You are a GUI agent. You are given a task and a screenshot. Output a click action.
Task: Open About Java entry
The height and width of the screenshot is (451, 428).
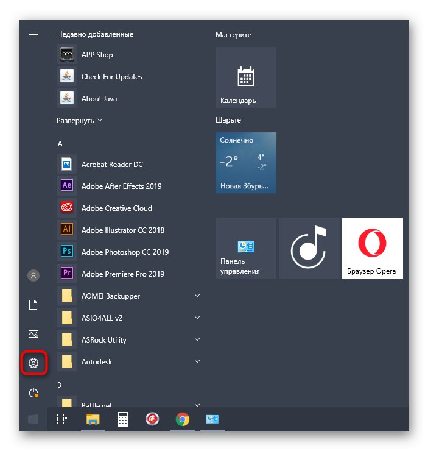[x=128, y=98]
